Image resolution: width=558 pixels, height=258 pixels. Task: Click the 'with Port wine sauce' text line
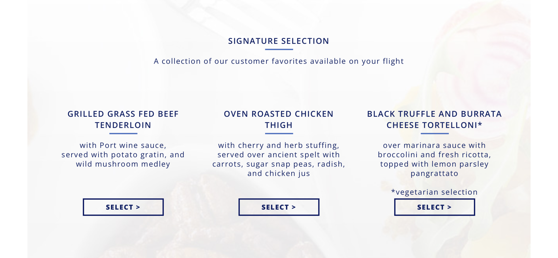pyautogui.click(x=123, y=145)
